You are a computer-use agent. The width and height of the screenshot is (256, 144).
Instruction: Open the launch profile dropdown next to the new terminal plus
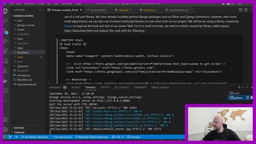[243, 88]
